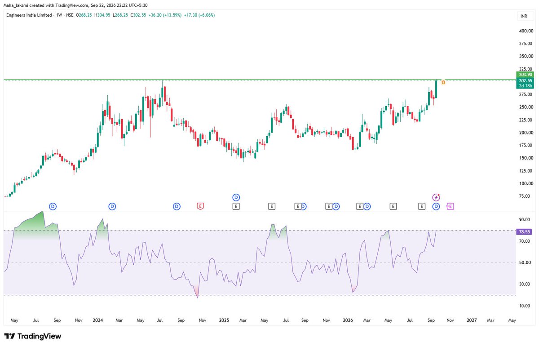This screenshot has width=539, height=347.
Task: Click the 50.00 RSI axis label
Action: 526,262
